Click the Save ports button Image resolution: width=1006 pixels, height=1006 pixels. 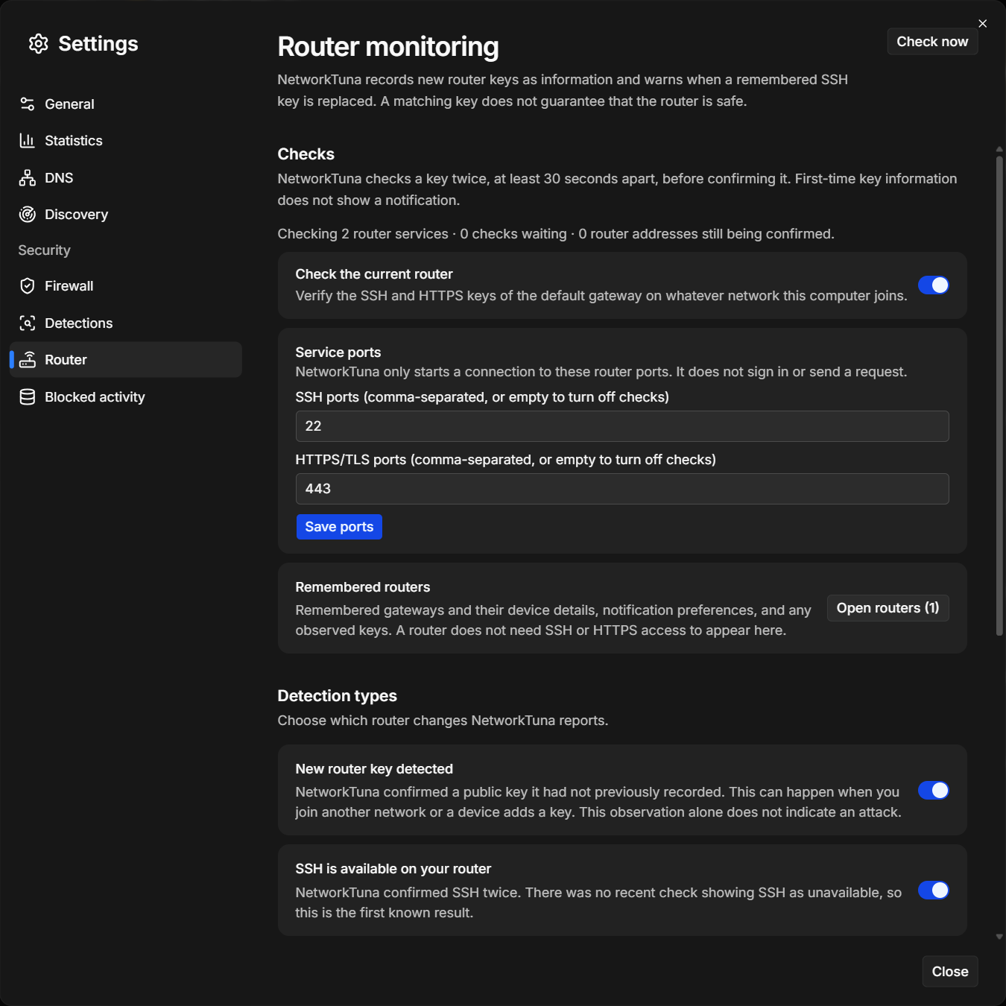[x=339, y=527]
